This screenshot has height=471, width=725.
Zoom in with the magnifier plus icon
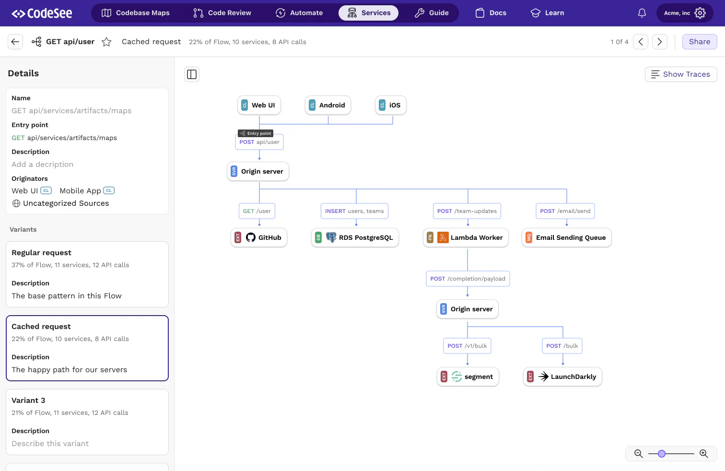[704, 454]
